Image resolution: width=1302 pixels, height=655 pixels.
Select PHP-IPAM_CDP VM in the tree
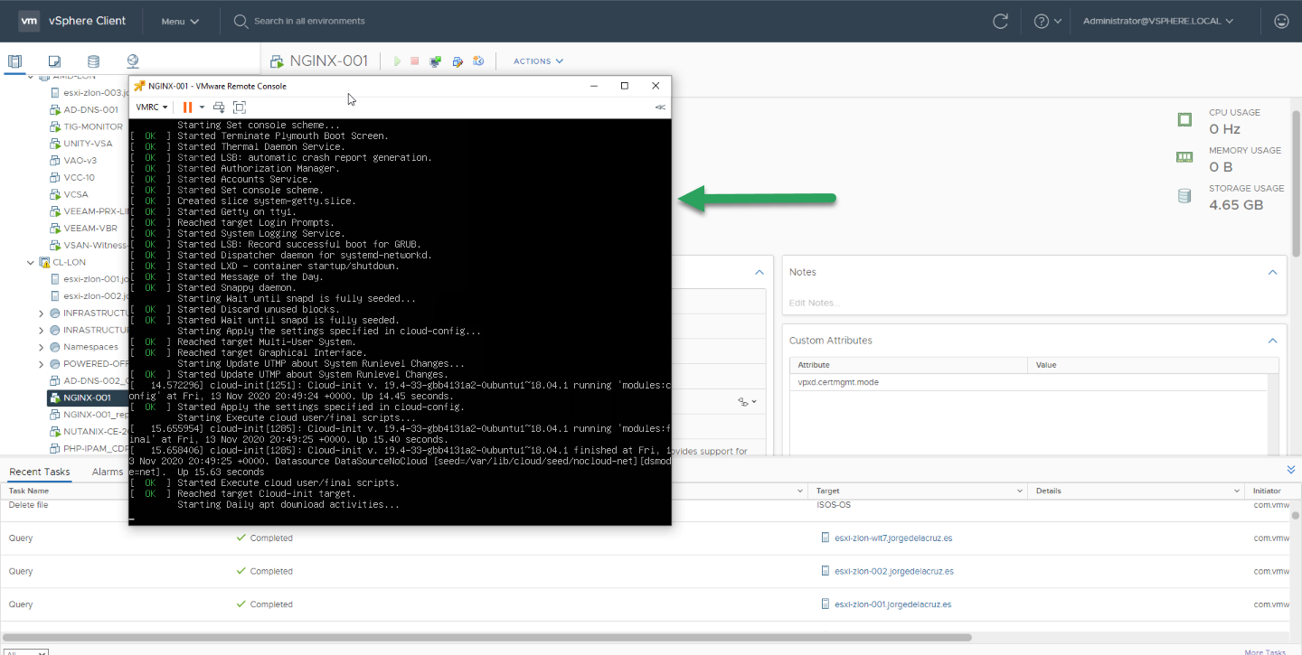[95, 448]
